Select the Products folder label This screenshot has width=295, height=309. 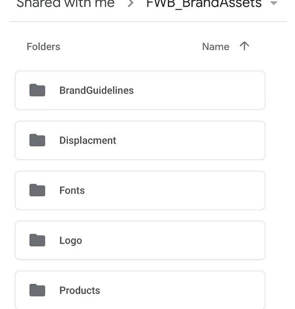[80, 290]
